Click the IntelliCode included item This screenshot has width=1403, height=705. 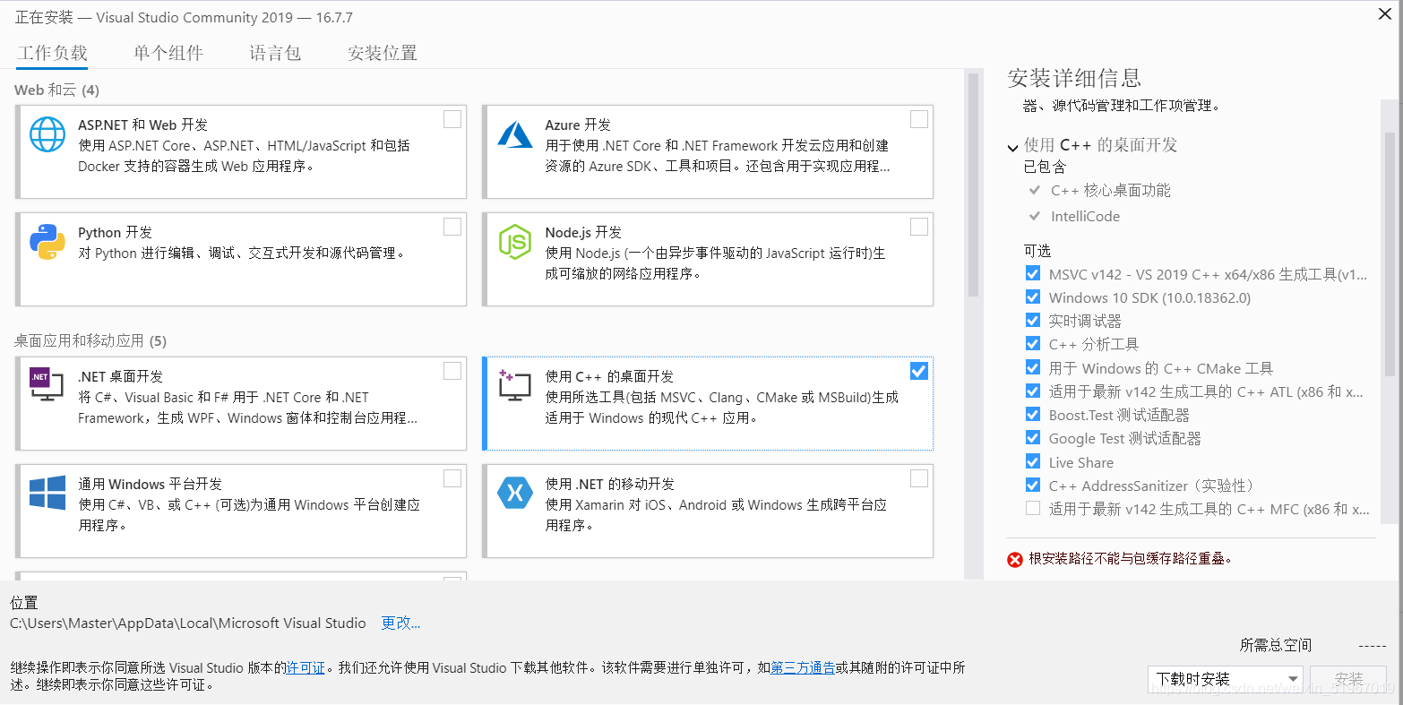click(x=1085, y=216)
